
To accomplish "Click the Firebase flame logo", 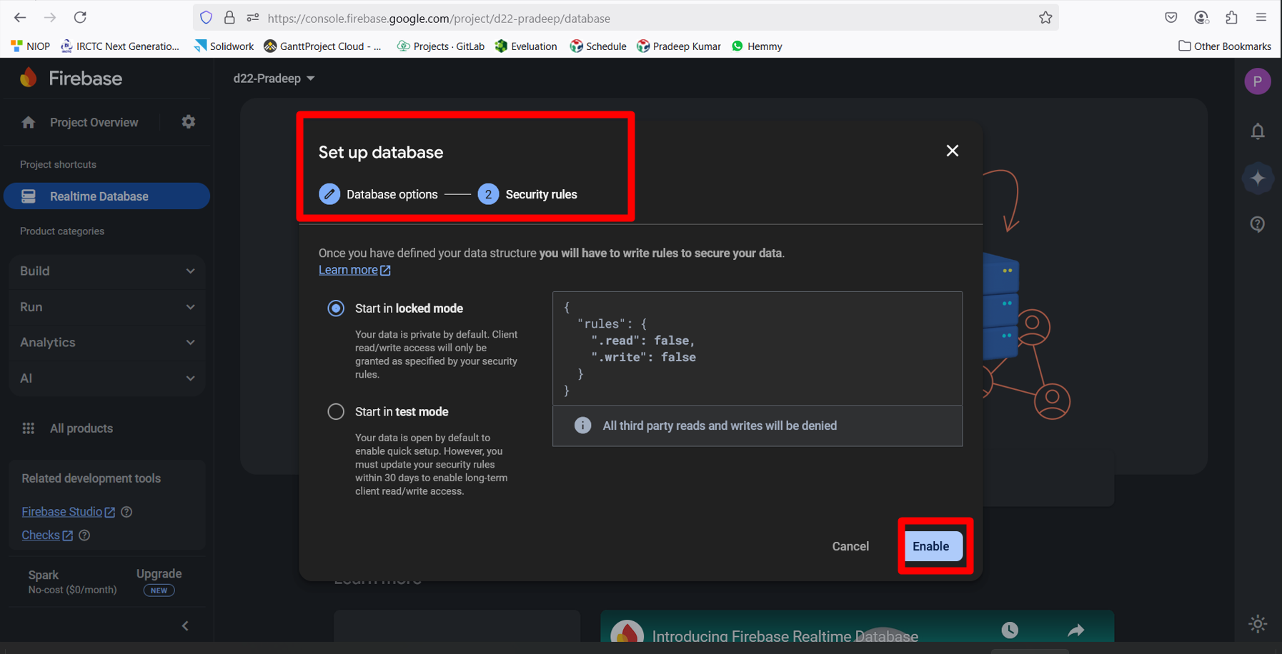I will pos(29,78).
